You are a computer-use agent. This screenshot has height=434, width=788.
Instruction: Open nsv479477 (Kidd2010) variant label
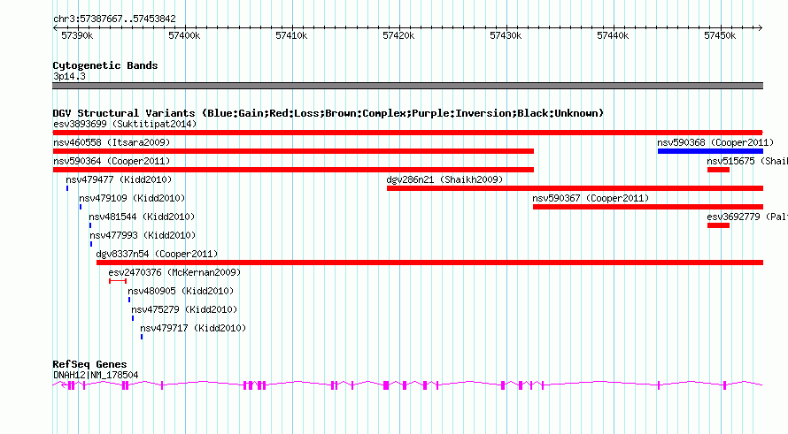pos(119,179)
